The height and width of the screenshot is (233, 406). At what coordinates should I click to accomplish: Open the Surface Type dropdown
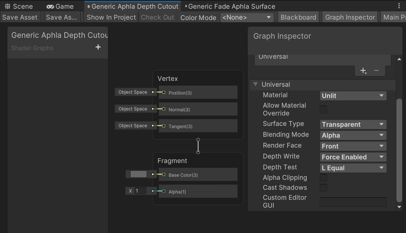[353, 124]
